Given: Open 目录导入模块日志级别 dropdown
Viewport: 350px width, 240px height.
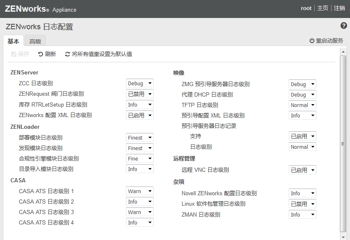Looking at the screenshot, I should (x=139, y=169).
